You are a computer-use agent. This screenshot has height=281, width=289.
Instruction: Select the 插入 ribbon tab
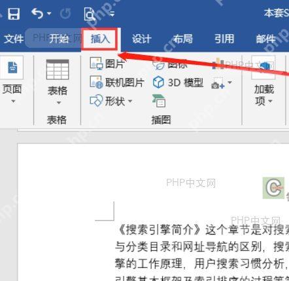(x=100, y=39)
